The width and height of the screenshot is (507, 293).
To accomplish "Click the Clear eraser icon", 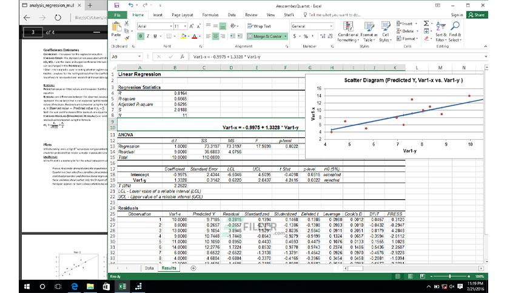I will pos(426,38).
